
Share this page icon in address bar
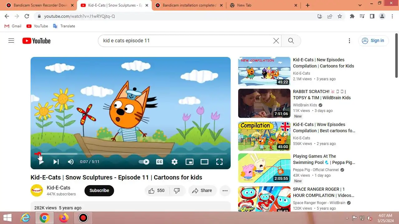pos(330,16)
